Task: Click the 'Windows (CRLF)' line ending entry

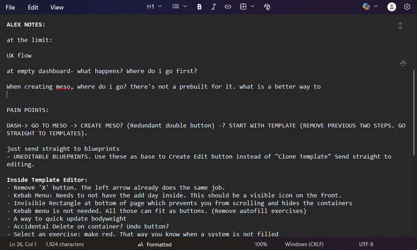Action: [x=304, y=244]
